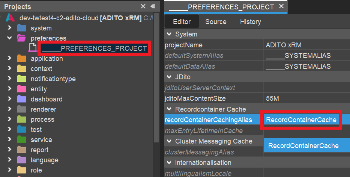
Task: Click the ADITO project logo icon
Action: 10,18
